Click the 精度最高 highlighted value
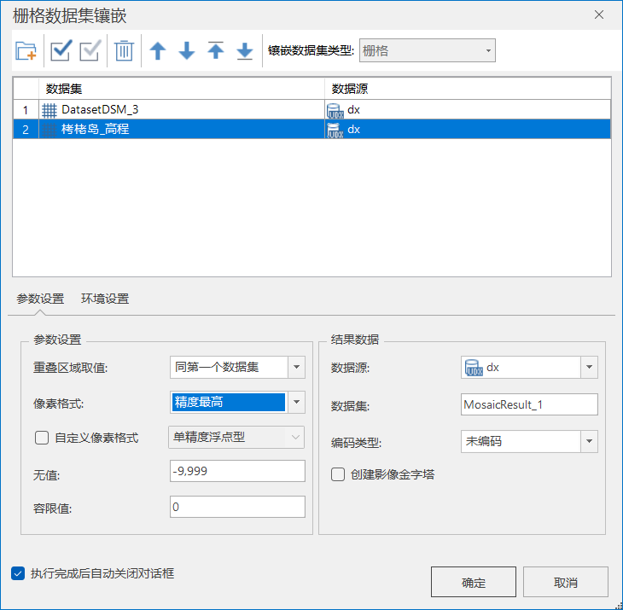The width and height of the screenshot is (623, 610). (229, 403)
